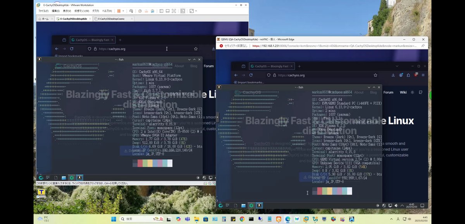Open extensions puzzle icon in QEMU browser
This screenshot has width=465, height=224.
point(408,75)
